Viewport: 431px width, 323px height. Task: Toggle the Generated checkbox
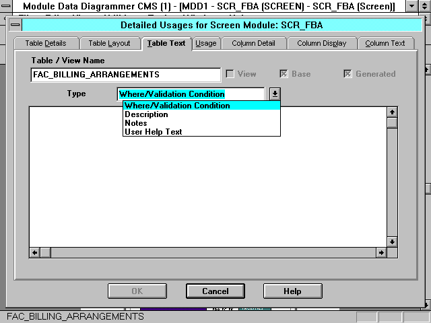[347, 74]
